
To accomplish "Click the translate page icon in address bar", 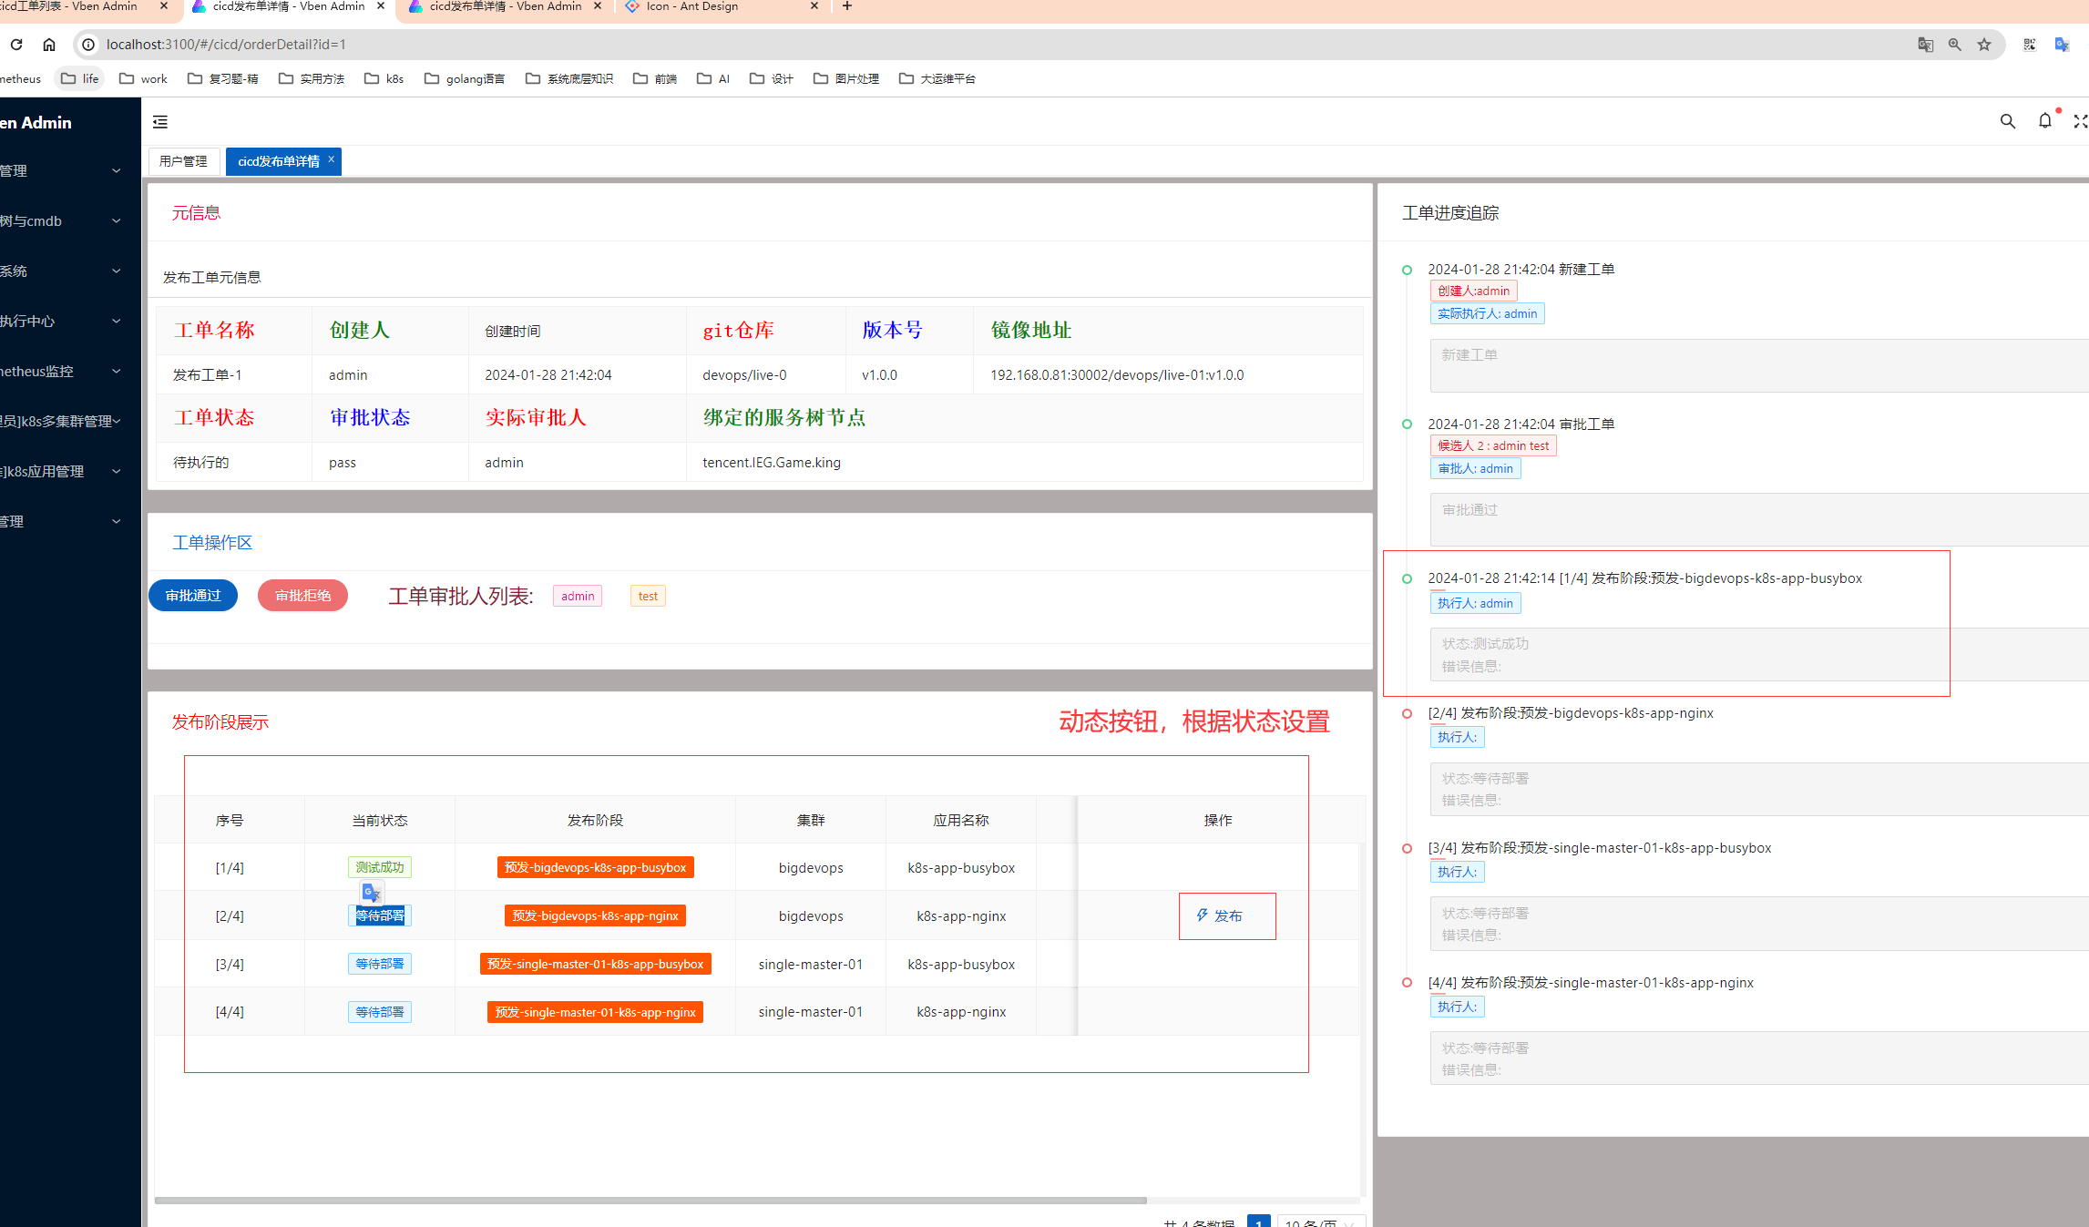I will click(1925, 45).
